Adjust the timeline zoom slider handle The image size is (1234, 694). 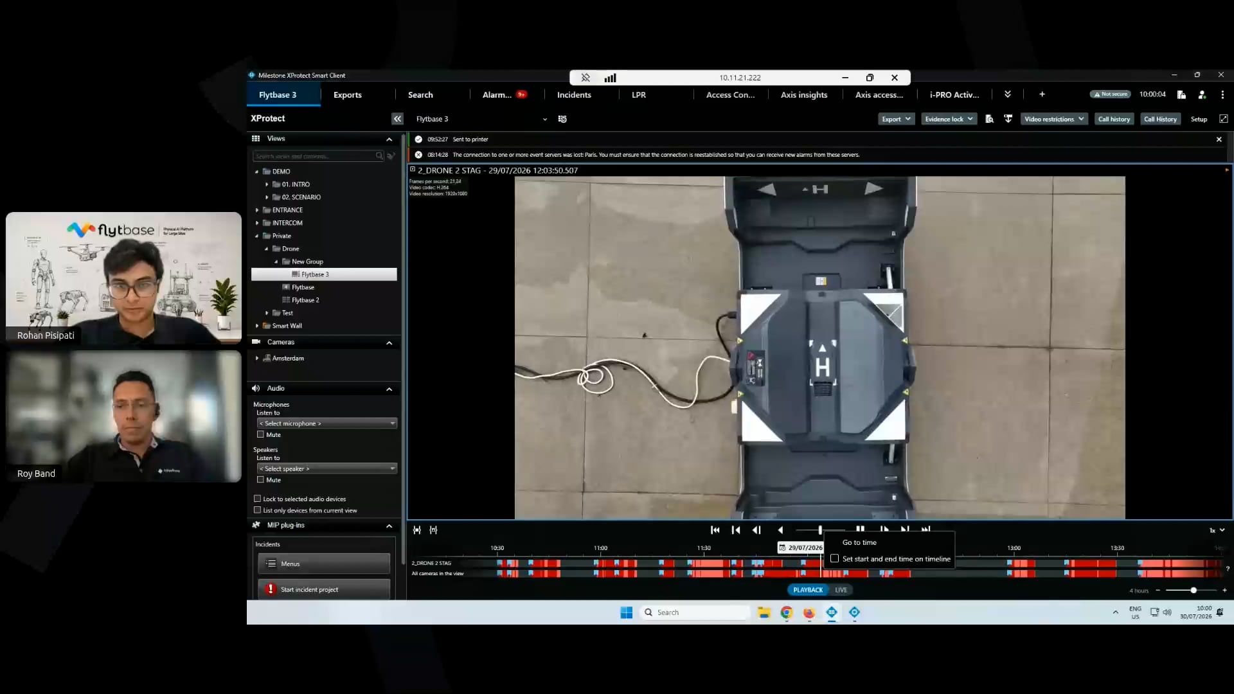click(x=1194, y=590)
